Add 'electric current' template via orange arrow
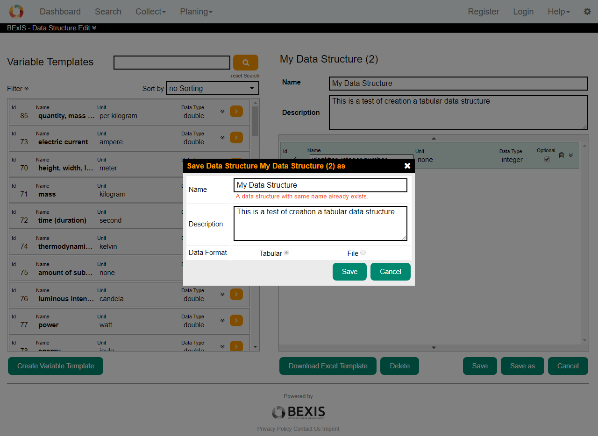The width and height of the screenshot is (598, 436). click(x=236, y=137)
